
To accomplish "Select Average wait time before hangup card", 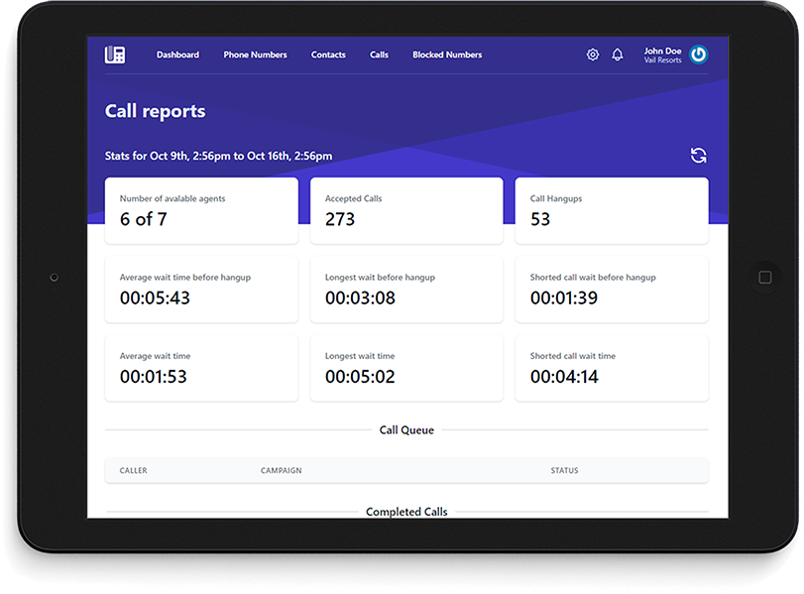I will point(201,289).
